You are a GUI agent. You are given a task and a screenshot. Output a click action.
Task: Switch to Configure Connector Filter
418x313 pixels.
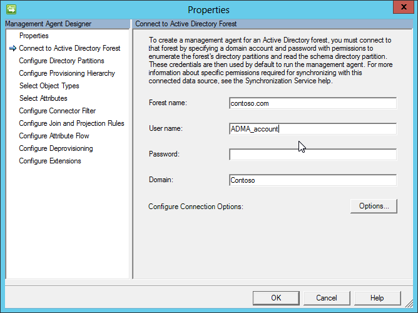click(x=58, y=111)
